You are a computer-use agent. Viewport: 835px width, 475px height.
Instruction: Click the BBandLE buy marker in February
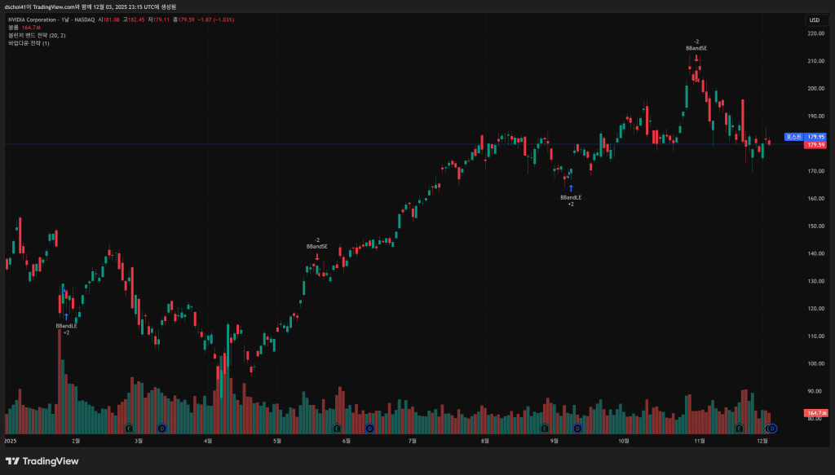[x=67, y=326]
